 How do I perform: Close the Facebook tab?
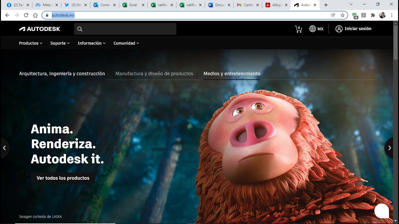point(28,5)
